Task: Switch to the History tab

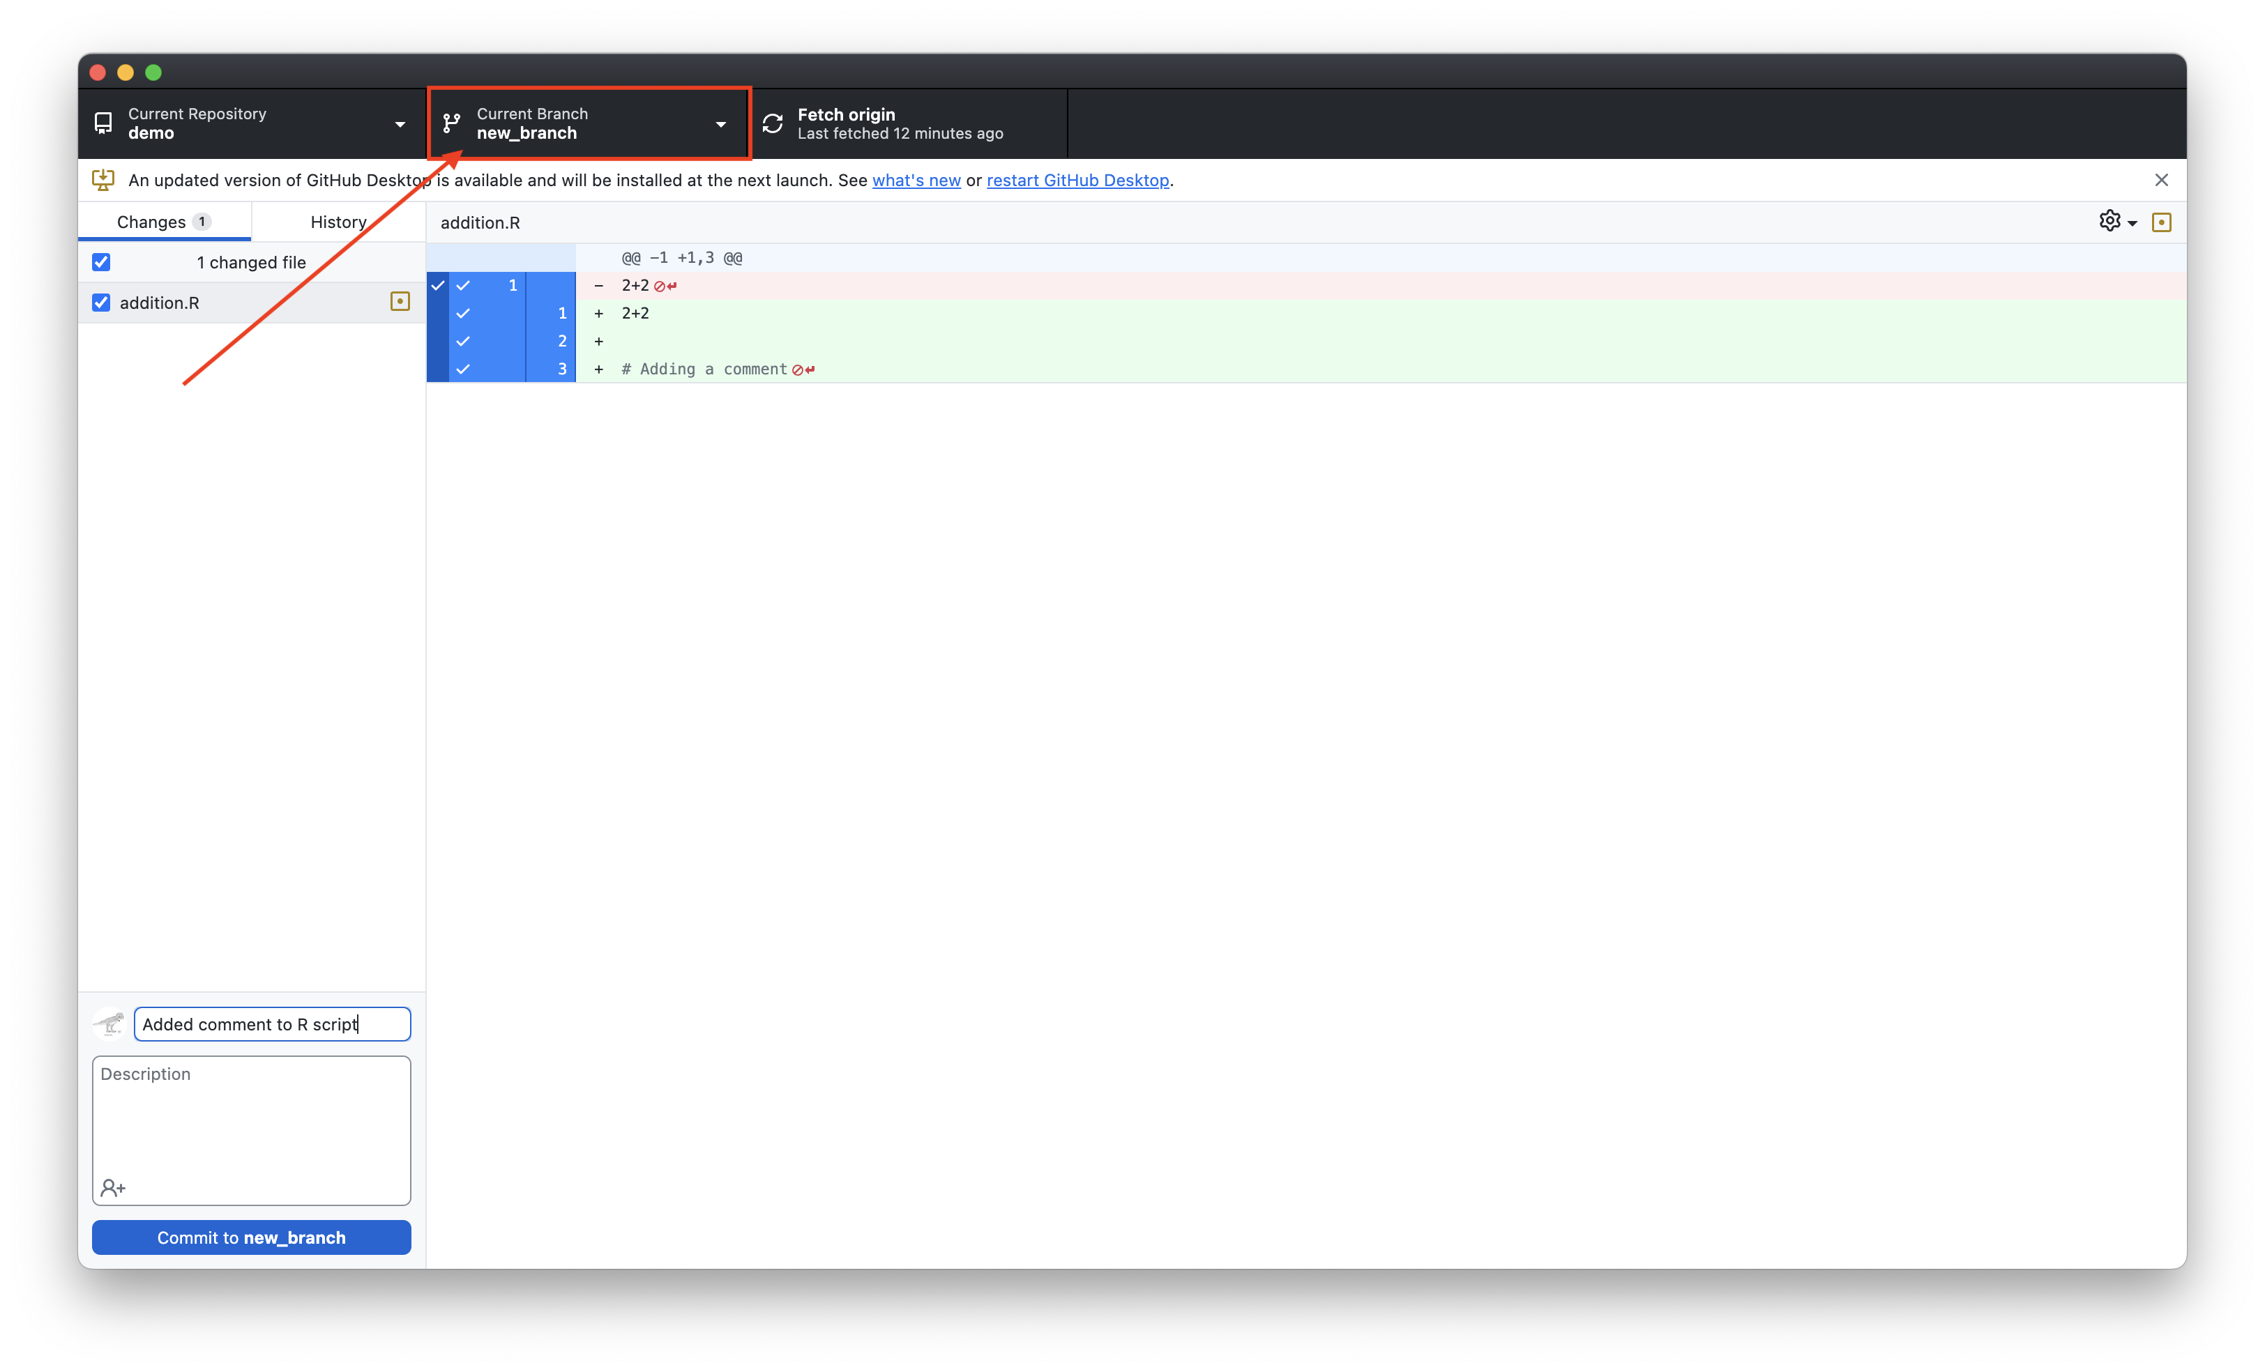Action: pyautogui.click(x=338, y=222)
